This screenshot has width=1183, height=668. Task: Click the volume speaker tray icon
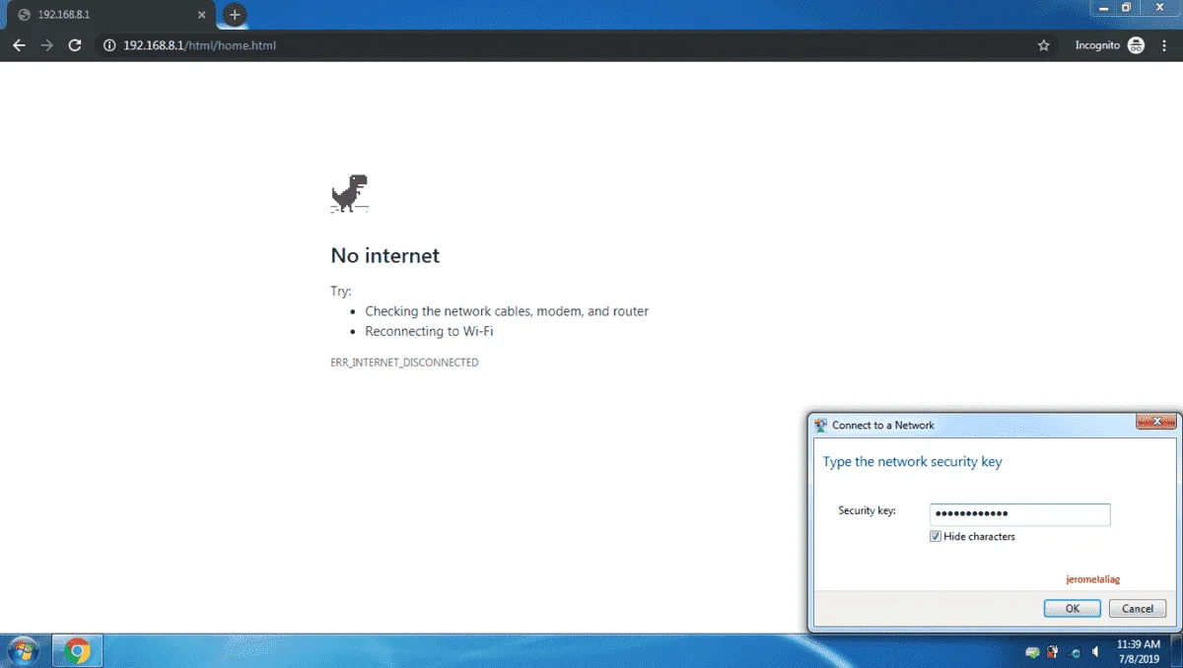point(1095,652)
